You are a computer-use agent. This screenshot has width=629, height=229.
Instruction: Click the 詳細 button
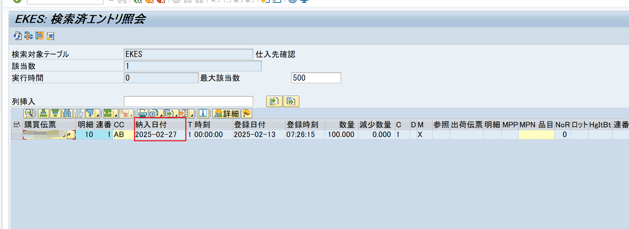pos(226,113)
